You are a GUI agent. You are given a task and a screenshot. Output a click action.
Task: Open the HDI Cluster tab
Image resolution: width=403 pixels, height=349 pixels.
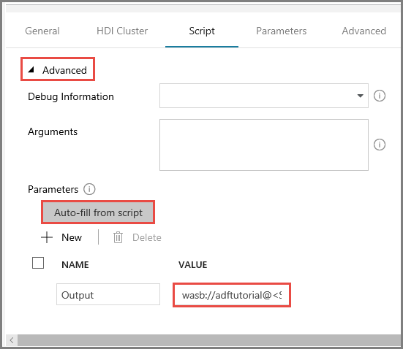click(122, 31)
